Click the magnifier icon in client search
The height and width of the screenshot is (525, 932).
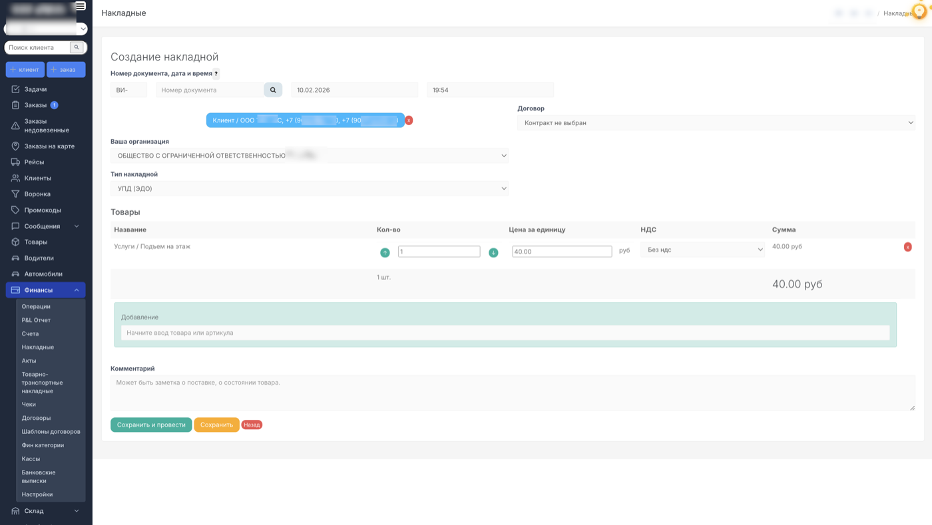click(77, 47)
